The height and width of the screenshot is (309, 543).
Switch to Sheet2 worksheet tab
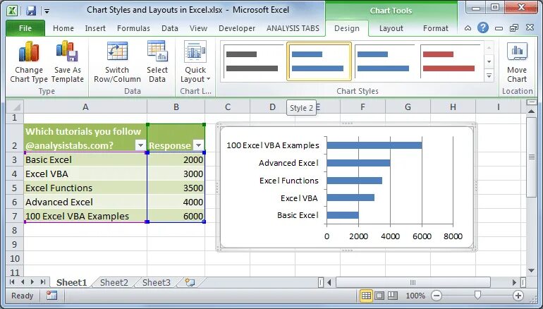pos(114,283)
